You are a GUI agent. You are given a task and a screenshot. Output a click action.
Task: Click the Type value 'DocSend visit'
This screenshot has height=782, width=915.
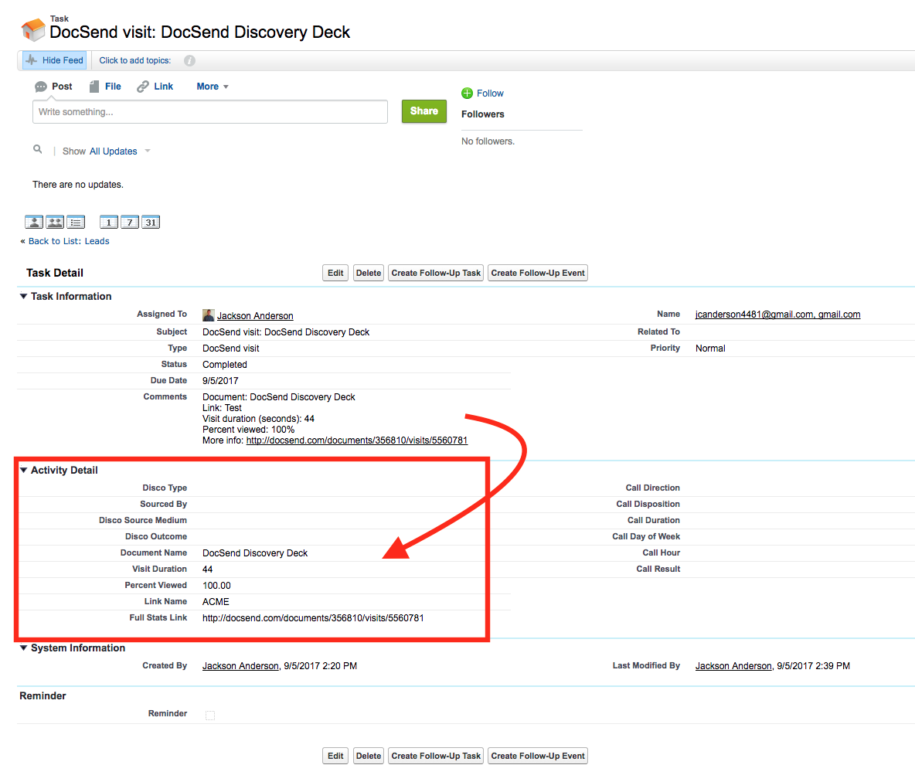[x=230, y=348]
